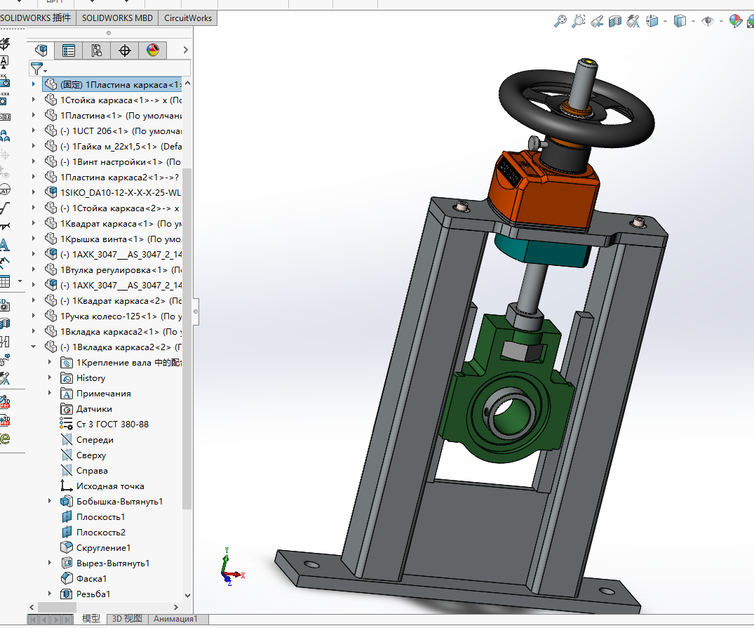Select the Плоскость1 plane feature

tap(93, 517)
